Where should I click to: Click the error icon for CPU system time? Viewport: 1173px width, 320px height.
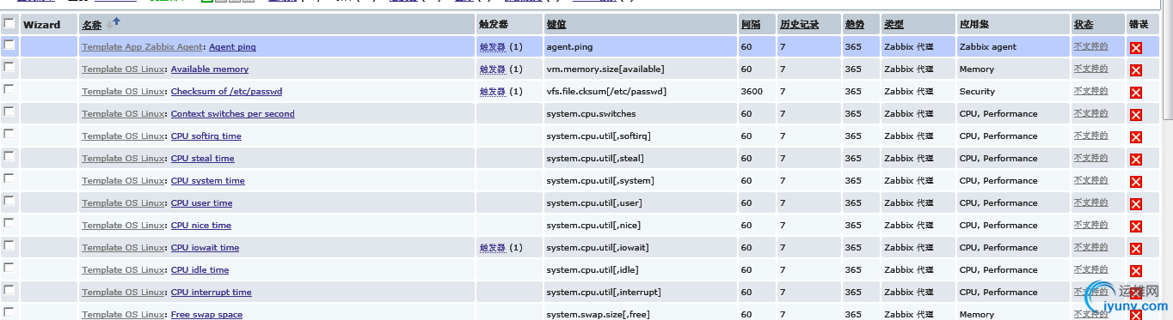[x=1135, y=182]
